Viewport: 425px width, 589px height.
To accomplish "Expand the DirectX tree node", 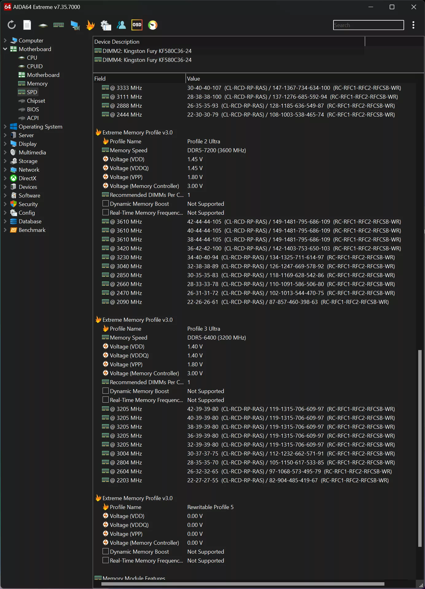I will click(x=5, y=178).
